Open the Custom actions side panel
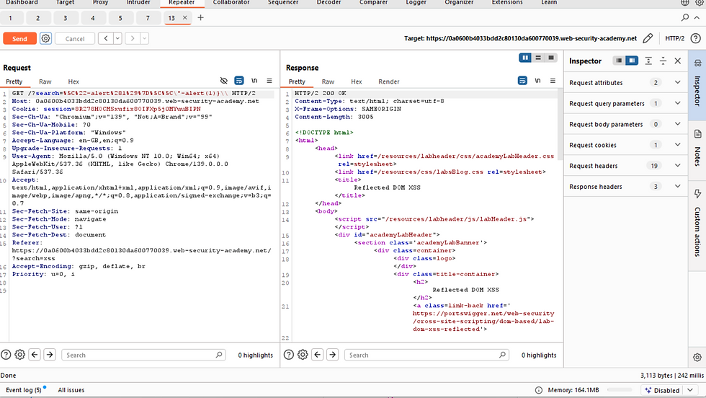The width and height of the screenshot is (706, 398). pos(697,224)
